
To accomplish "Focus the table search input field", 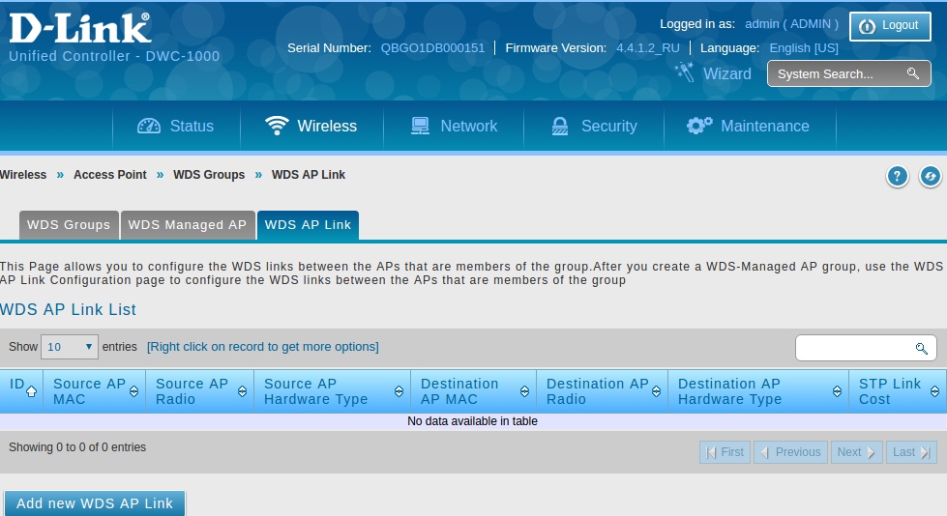I will click(x=853, y=348).
